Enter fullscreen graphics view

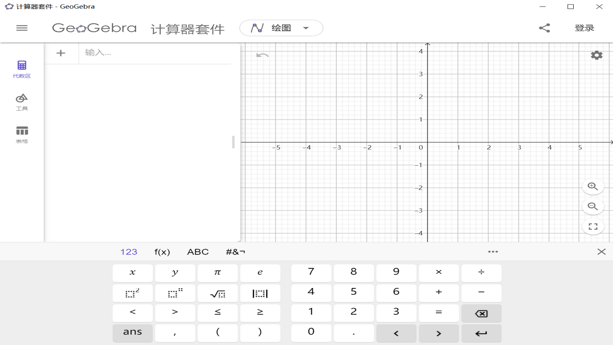[592, 226]
